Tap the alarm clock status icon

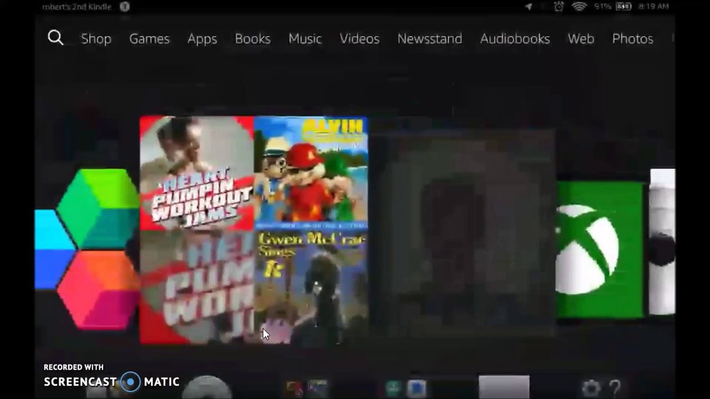pos(559,7)
